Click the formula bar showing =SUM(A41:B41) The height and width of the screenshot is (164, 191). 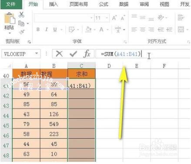(x=143, y=54)
